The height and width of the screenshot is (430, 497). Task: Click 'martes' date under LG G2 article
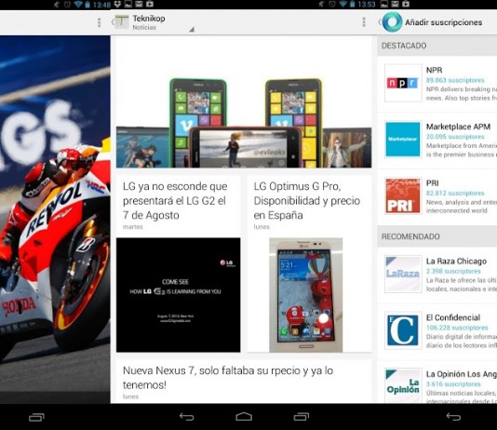point(133,227)
